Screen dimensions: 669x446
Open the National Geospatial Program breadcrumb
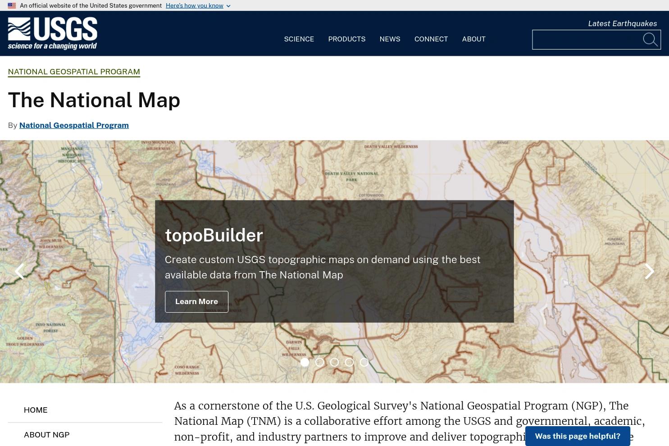point(74,72)
